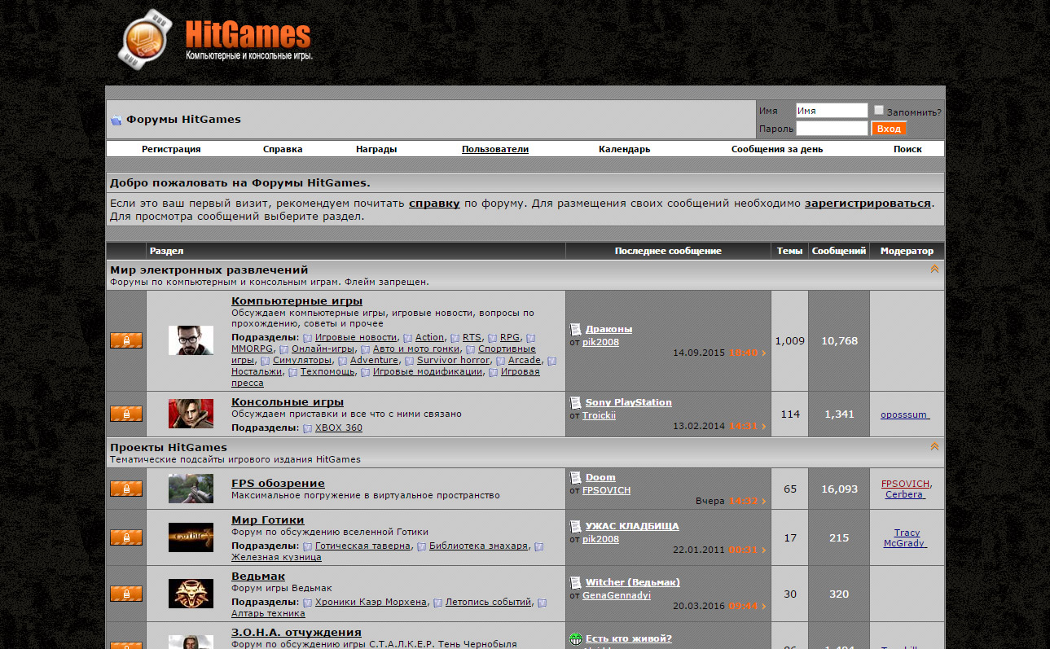Click the lock status icon for Консольные игры

pos(126,414)
